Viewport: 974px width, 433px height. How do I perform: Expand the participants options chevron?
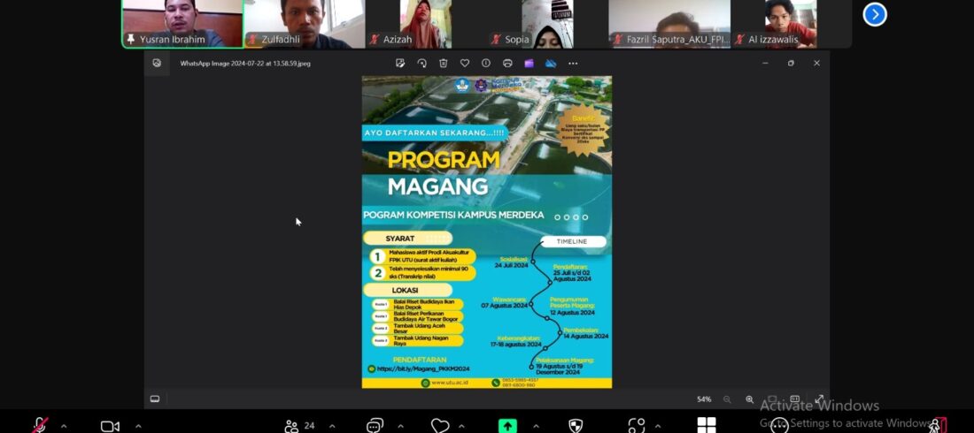coord(332,426)
